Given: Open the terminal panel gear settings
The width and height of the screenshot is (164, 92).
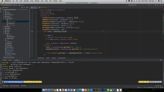Looking at the screenshot, I should point(161,60).
